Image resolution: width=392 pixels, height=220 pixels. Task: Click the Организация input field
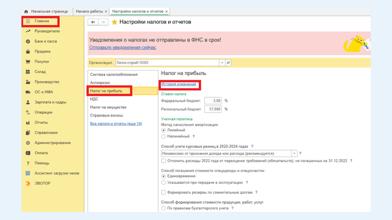(x=167, y=63)
